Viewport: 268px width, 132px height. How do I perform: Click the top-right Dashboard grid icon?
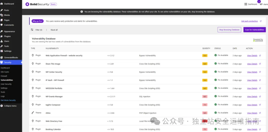click(245, 4)
